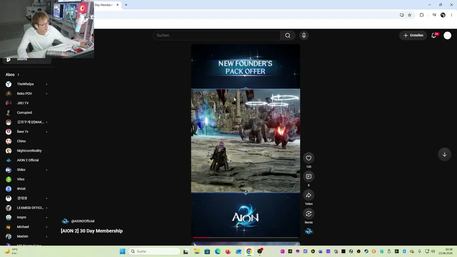Launch Firefox from the taskbar
Image resolution: width=457 pixels, height=257 pixels.
(228, 251)
